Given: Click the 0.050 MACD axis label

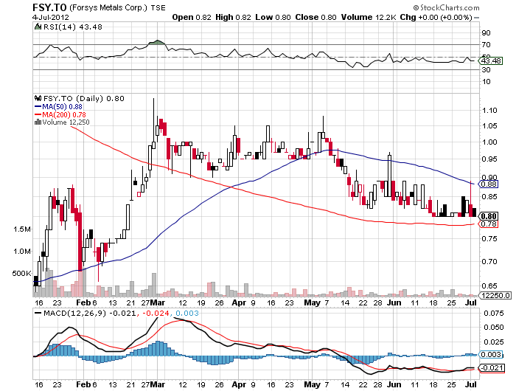Looking at the screenshot, I should 494,327.
